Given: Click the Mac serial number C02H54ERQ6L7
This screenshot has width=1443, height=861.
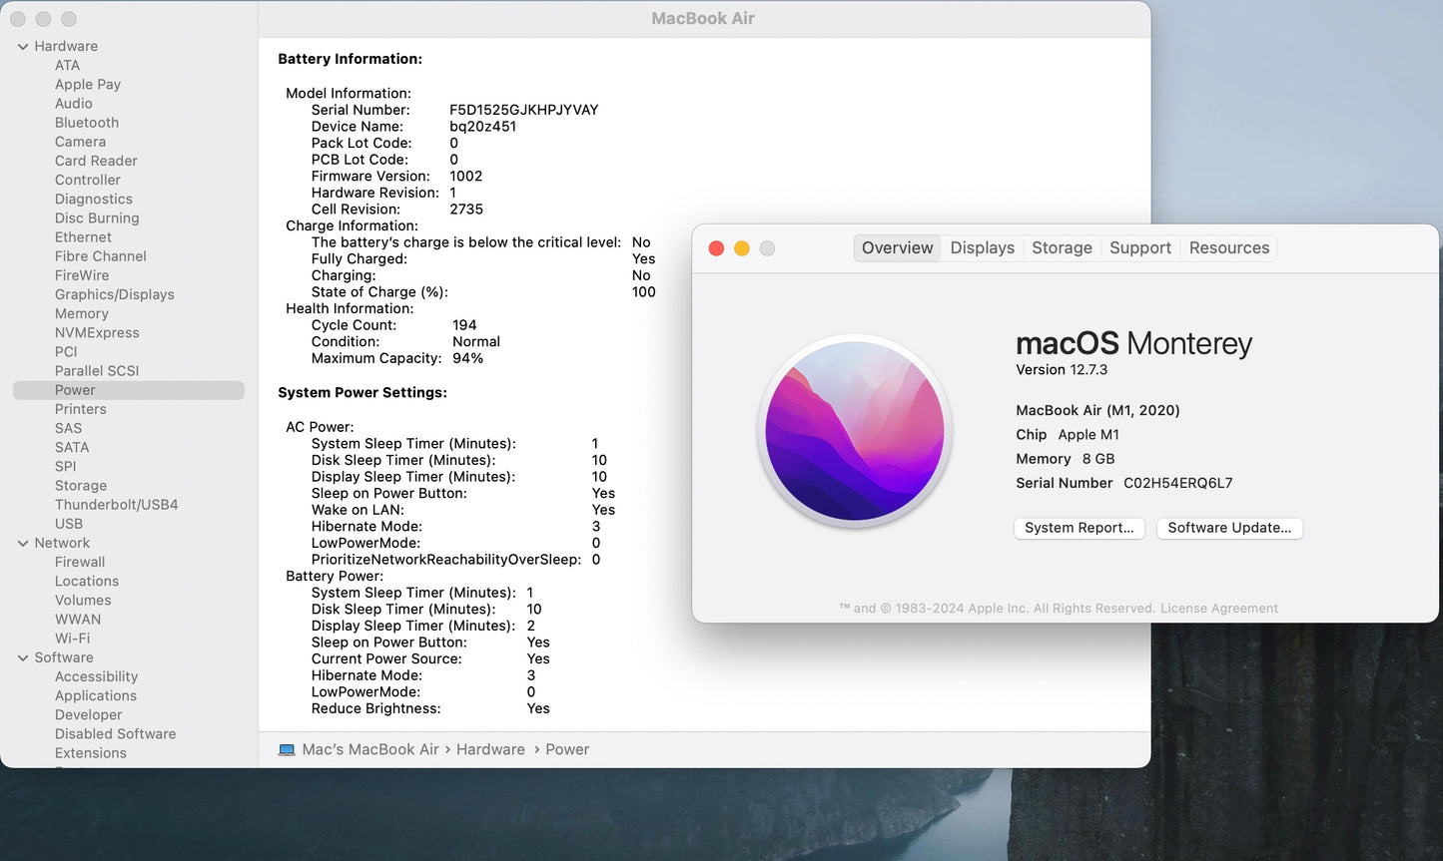Looking at the screenshot, I should coord(1178,483).
